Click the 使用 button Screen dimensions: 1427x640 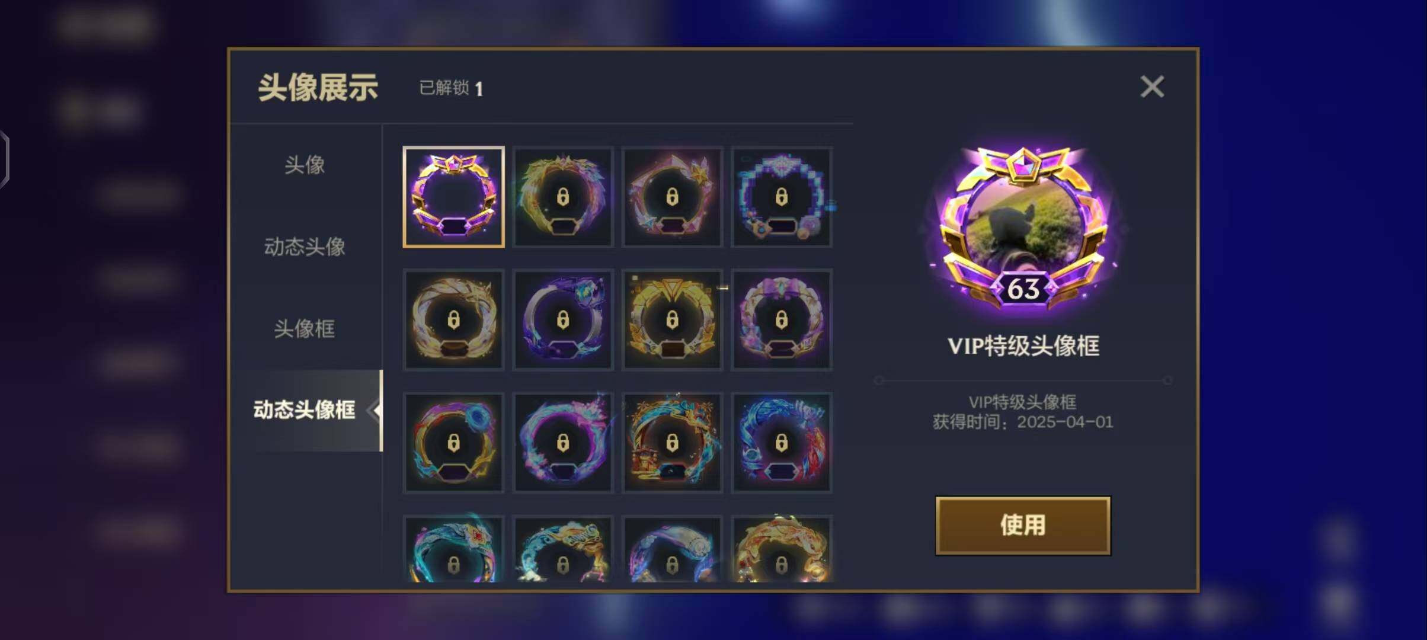(1023, 526)
